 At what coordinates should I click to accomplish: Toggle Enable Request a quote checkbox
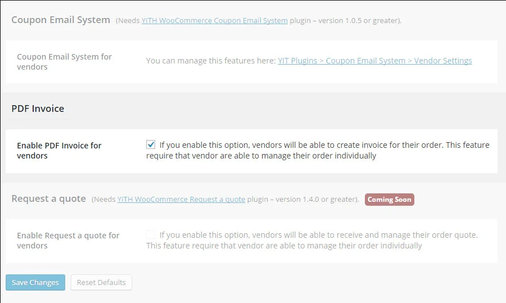[x=150, y=234]
